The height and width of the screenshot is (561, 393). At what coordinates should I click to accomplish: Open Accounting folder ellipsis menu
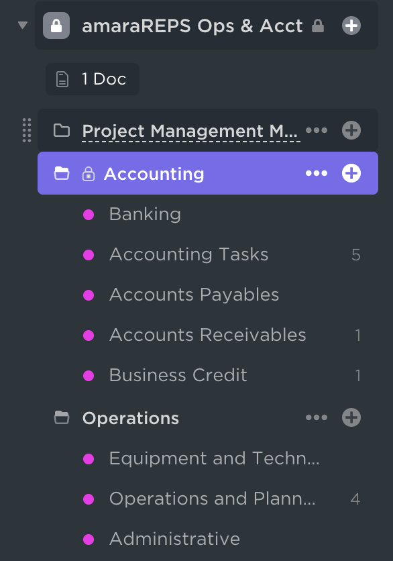tap(317, 173)
